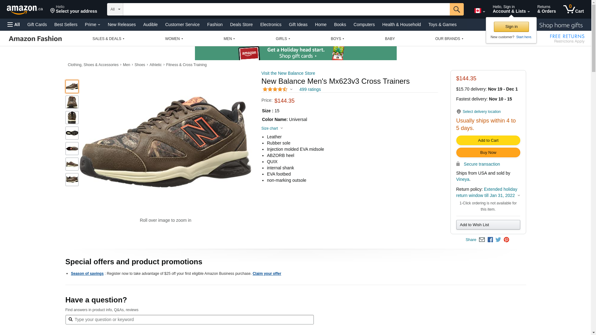Expand the star rating breakdown arrow
596x335 pixels.
(291, 90)
